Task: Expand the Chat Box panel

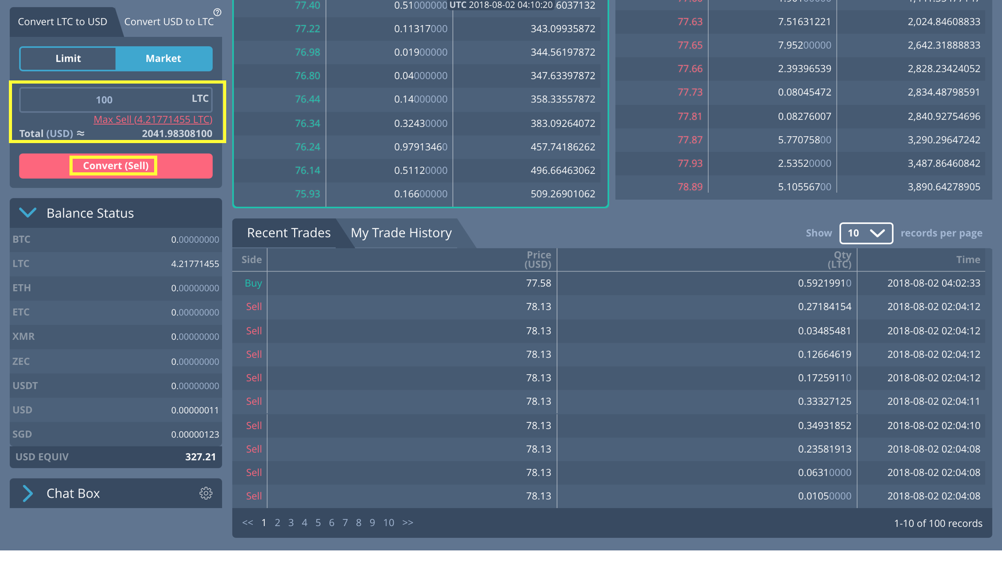Action: [28, 494]
